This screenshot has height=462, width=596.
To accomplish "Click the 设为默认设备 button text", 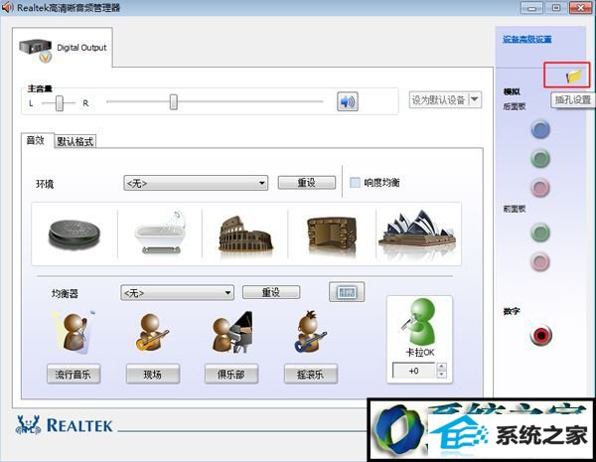I will 438,100.
